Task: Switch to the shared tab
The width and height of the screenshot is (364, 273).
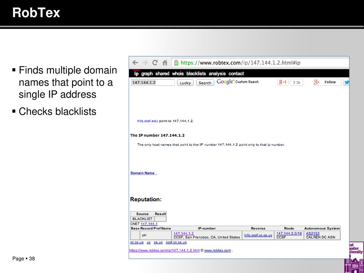Action: (162, 74)
